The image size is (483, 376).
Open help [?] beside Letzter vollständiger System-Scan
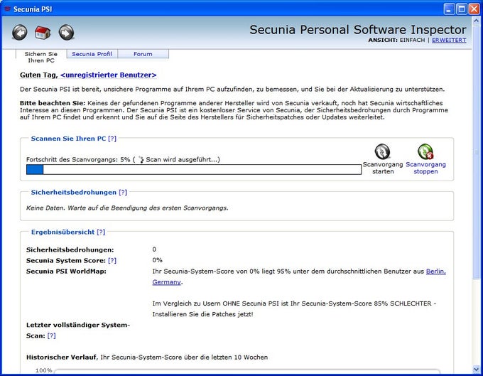click(x=51, y=335)
